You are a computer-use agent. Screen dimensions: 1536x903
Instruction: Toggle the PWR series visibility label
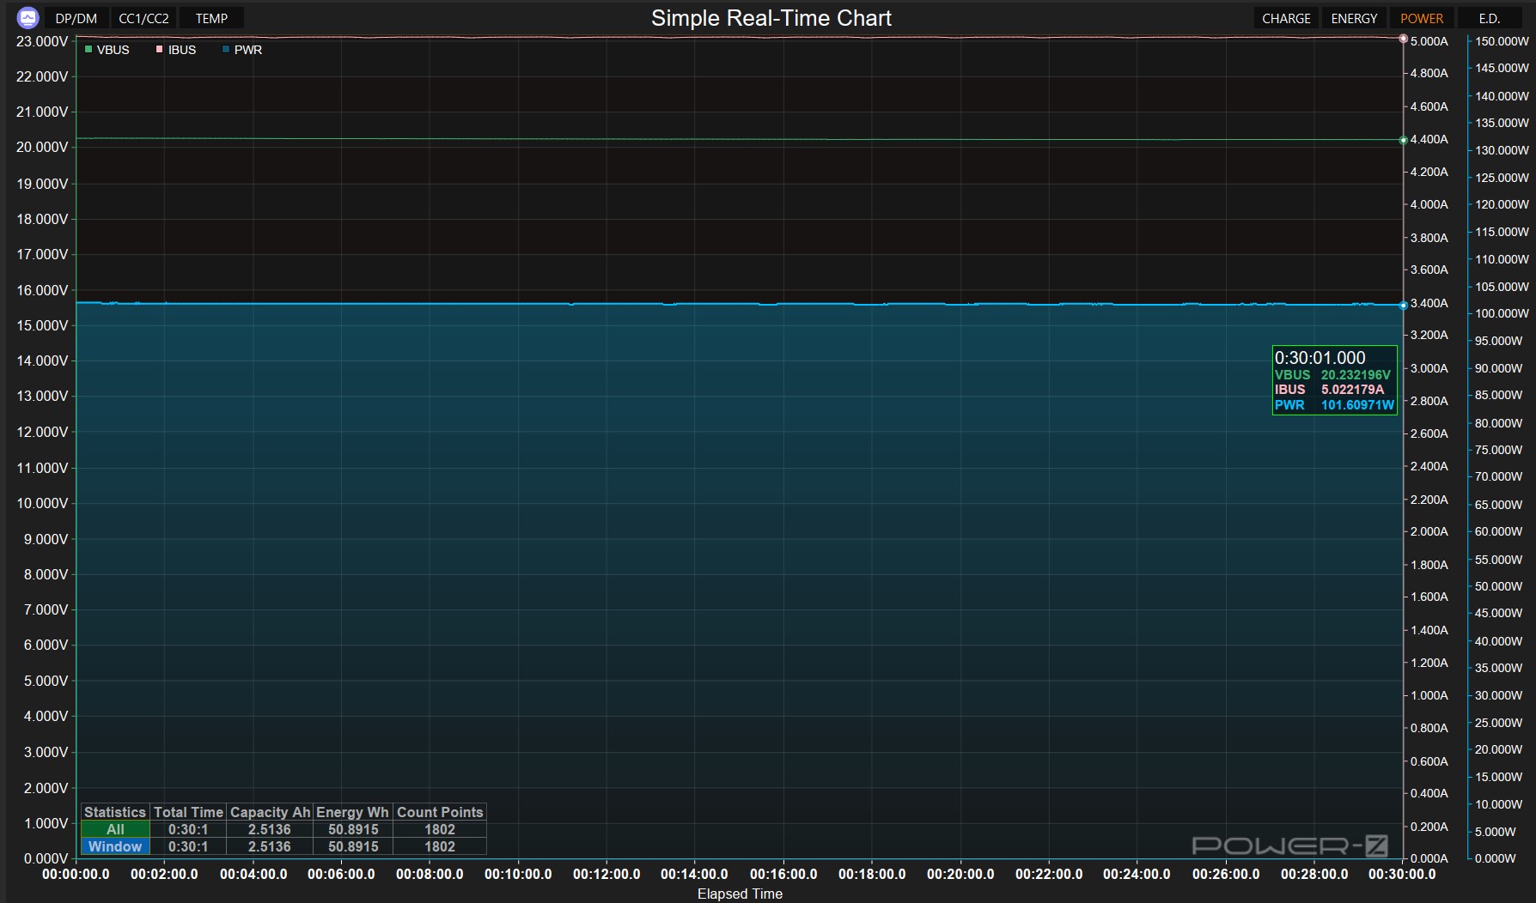click(248, 50)
